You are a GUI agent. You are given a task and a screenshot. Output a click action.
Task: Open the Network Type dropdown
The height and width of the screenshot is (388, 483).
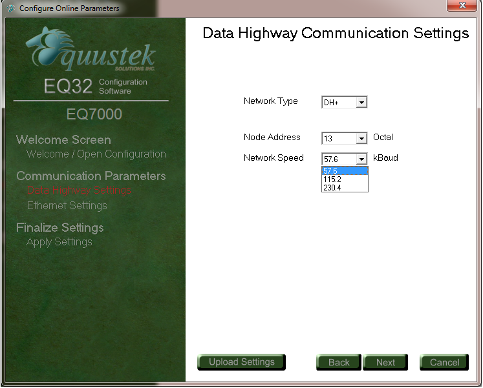click(x=361, y=102)
